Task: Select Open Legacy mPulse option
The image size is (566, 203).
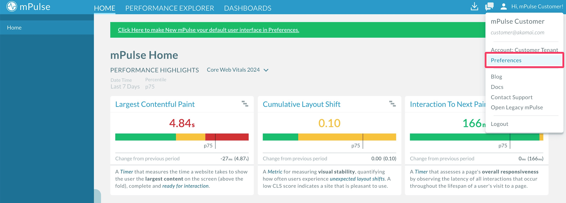Action: coord(517,107)
